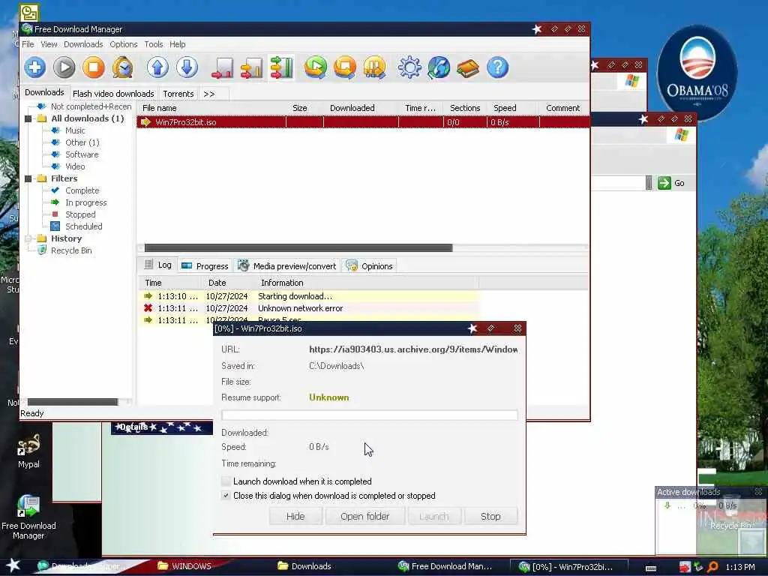Viewport: 768px width, 576px height.
Task: Click the blue question mark Help icon
Action: (x=498, y=67)
